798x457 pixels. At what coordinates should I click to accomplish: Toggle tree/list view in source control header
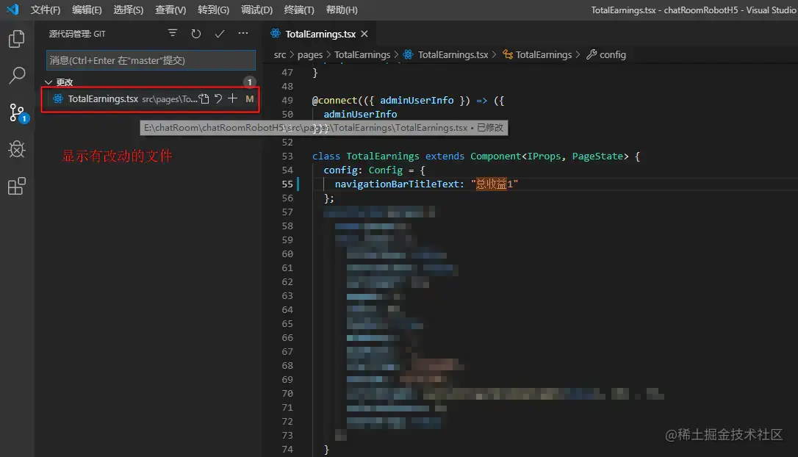173,34
